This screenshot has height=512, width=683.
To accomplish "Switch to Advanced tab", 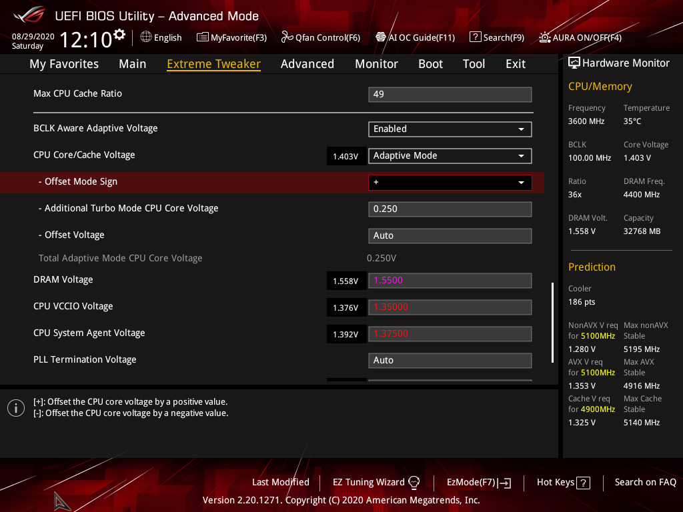I will [307, 64].
